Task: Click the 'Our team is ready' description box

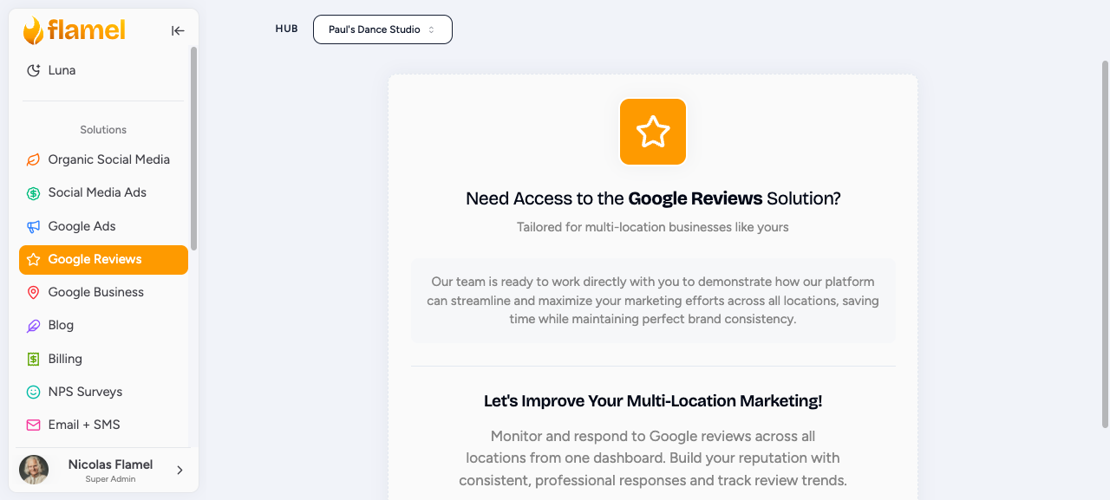Action: pyautogui.click(x=653, y=301)
